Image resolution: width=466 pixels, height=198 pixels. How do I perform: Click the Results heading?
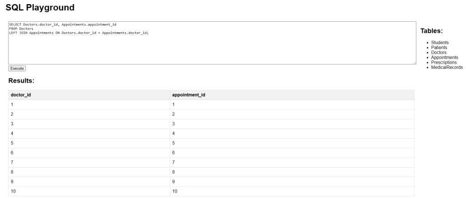coord(21,81)
